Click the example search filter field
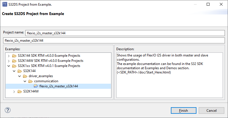The width and height of the screenshot is (228, 118). [114, 41]
